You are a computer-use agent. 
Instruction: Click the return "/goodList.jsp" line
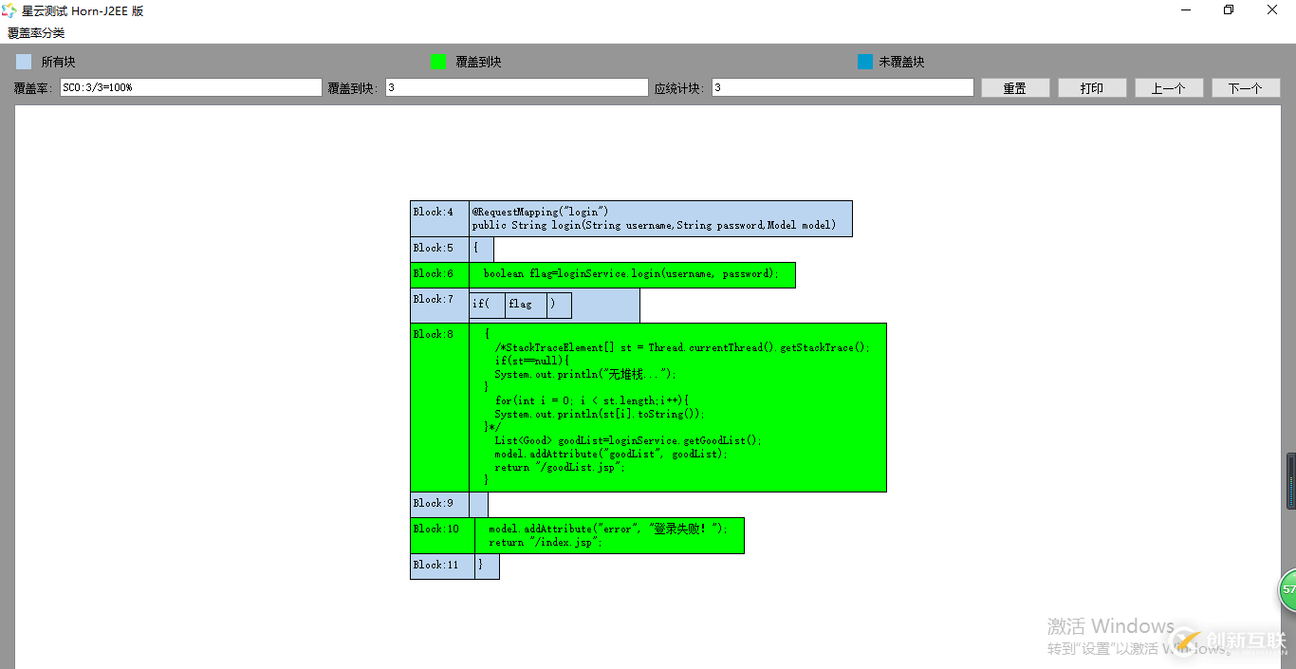tap(560, 467)
